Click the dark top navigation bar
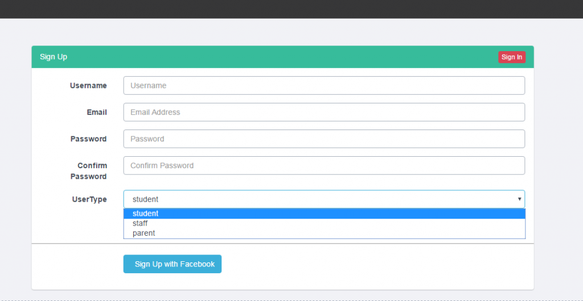The image size is (583, 301). (291, 9)
